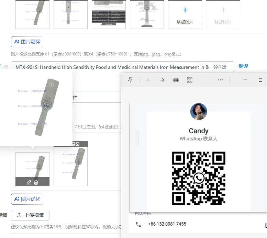The image size is (267, 238).
Task: Click the WhatsApp 联系人 label
Action: click(x=199, y=139)
